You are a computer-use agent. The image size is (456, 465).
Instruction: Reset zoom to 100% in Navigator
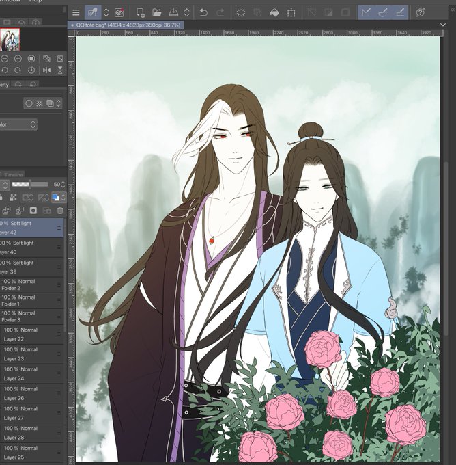(x=31, y=59)
